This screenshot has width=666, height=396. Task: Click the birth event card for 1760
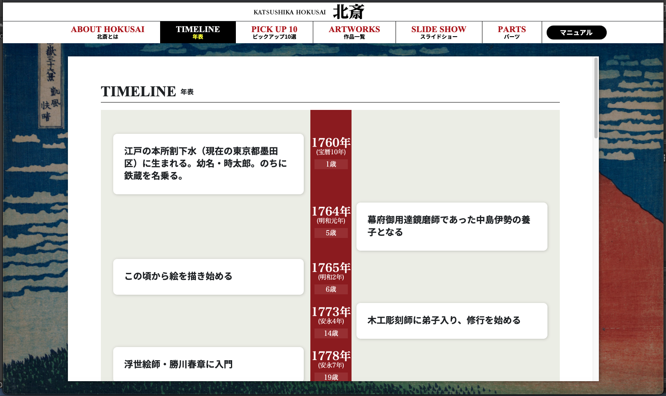click(208, 164)
